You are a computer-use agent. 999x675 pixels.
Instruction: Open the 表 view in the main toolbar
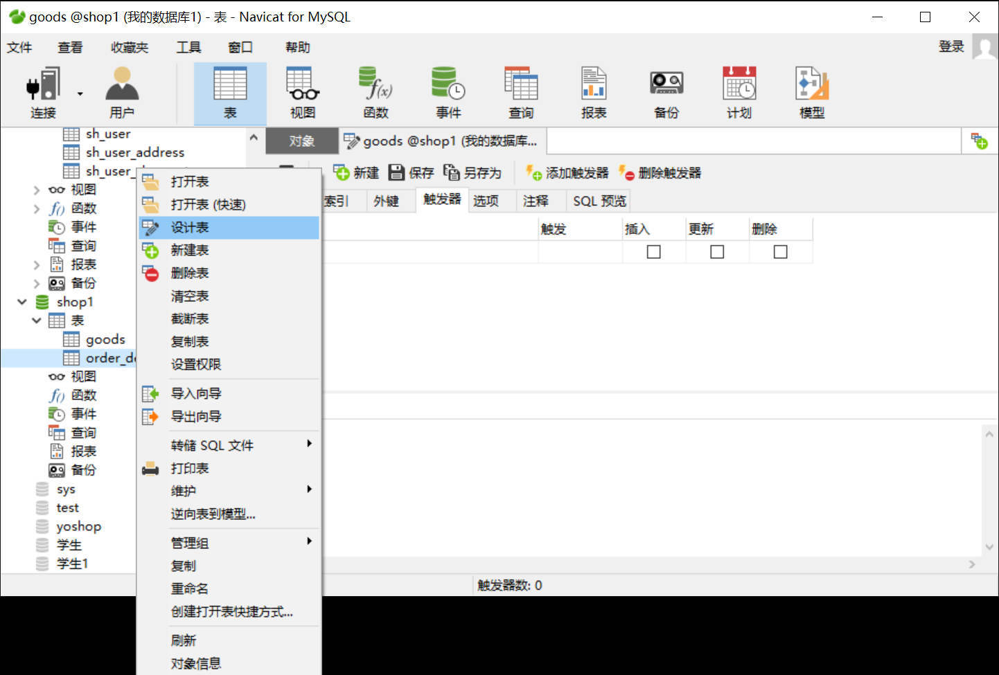click(x=229, y=92)
